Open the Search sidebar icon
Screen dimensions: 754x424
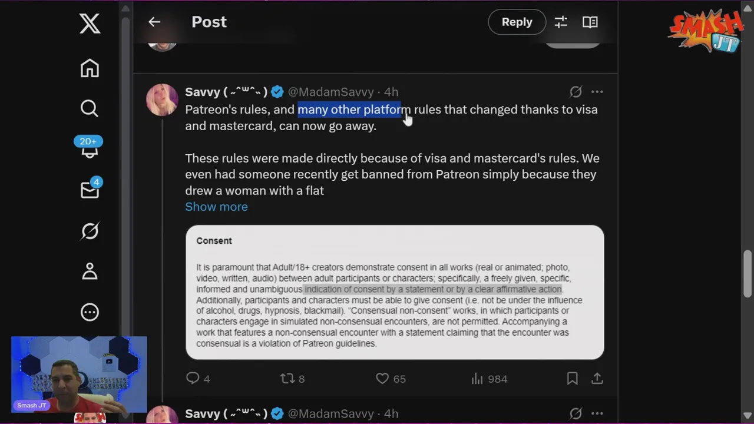click(90, 108)
